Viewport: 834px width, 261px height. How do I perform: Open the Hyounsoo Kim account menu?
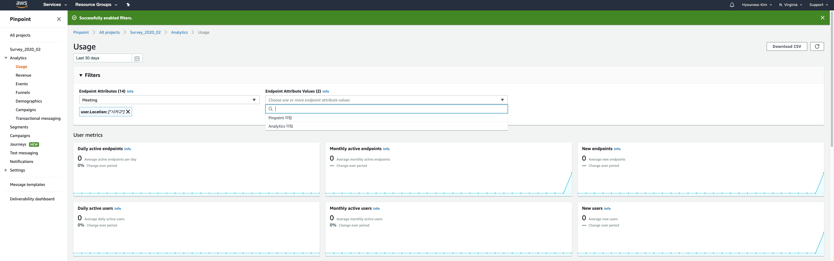tap(757, 5)
